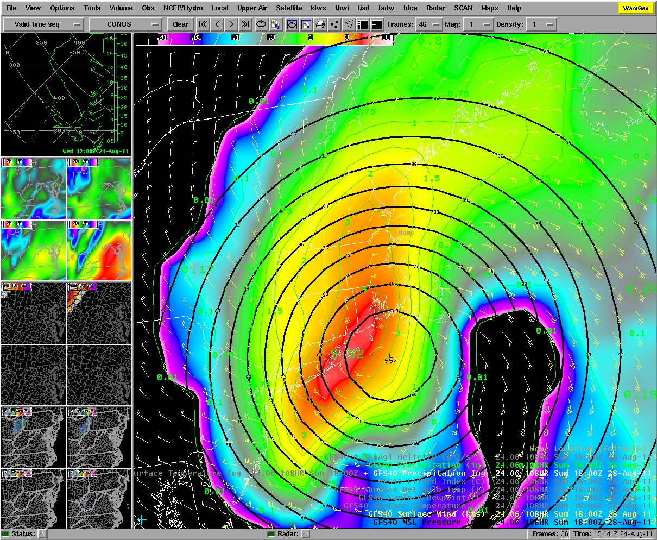Select the baselines tool icon
Viewport: 657px width, 540px height.
click(x=349, y=24)
